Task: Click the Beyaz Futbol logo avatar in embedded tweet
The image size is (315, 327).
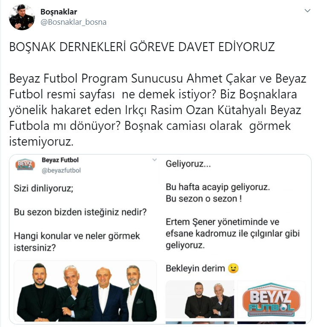Action: click(x=25, y=164)
